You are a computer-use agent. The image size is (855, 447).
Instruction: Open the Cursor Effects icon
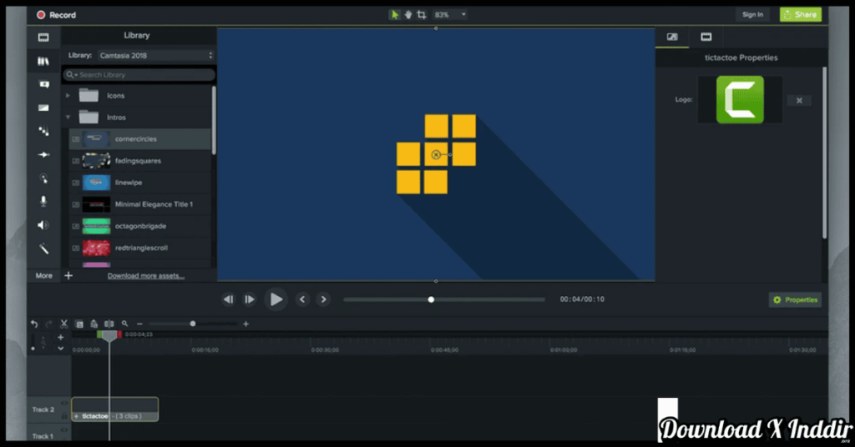(43, 178)
